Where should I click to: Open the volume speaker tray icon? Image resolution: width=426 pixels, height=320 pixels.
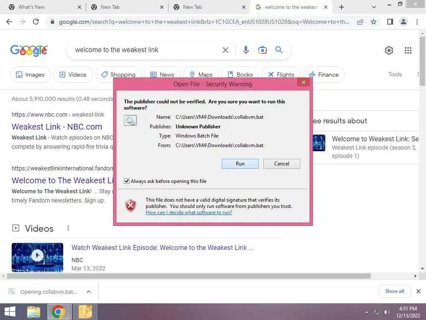pyautogui.click(x=387, y=312)
